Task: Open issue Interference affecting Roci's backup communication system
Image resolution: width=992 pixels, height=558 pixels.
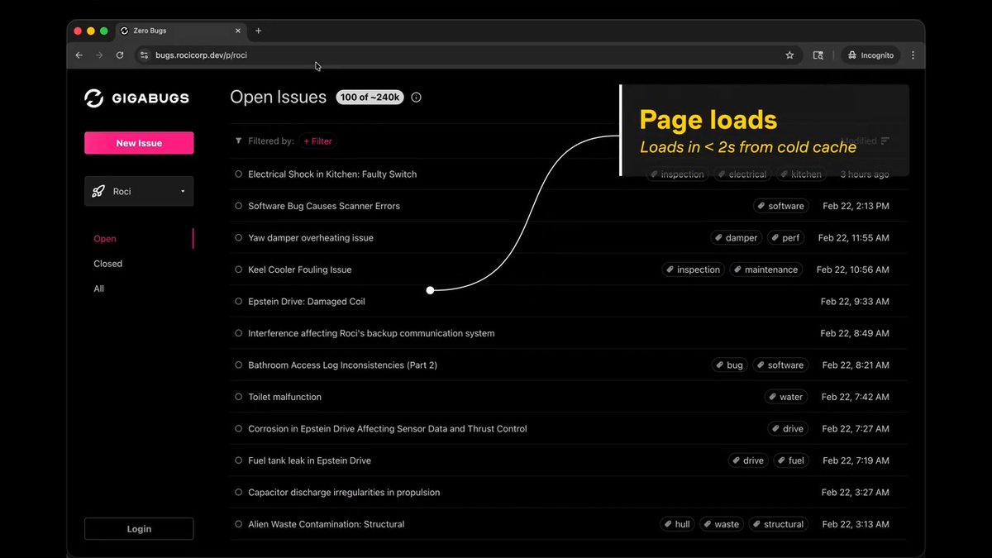Action: pos(371,333)
